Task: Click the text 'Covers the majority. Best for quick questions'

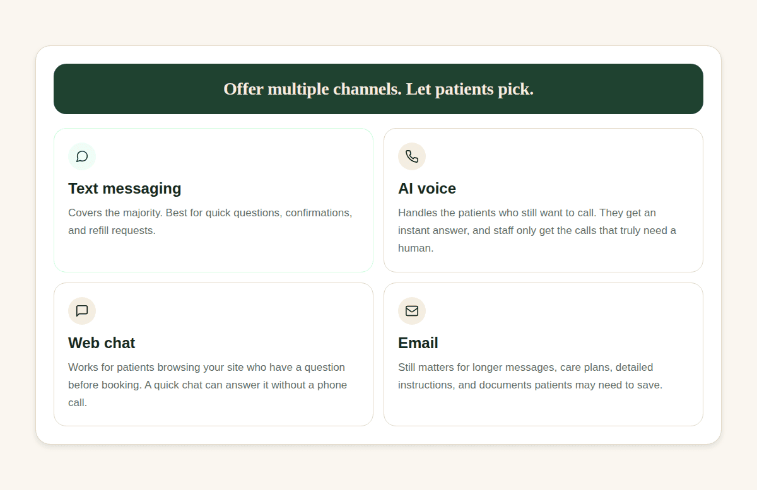Action: coord(175,213)
